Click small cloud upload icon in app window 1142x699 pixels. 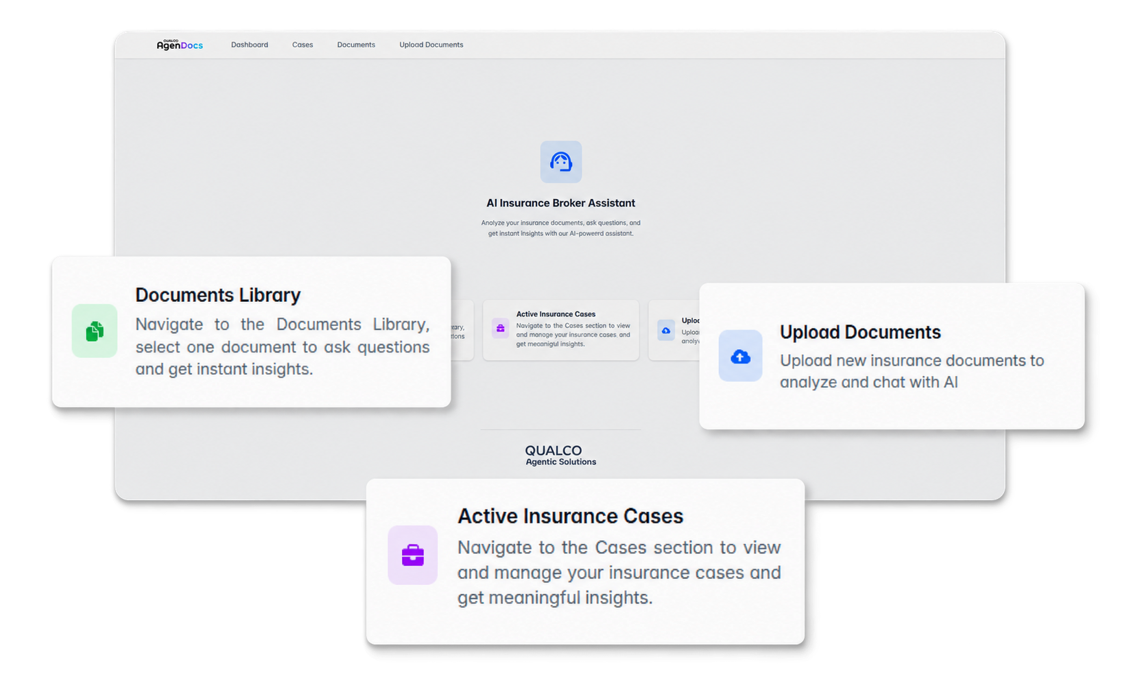click(x=666, y=331)
